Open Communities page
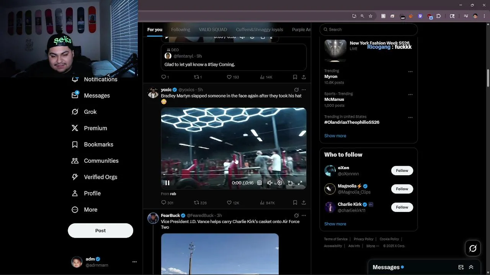Screen dimensions: 490x275 tap(95, 161)
